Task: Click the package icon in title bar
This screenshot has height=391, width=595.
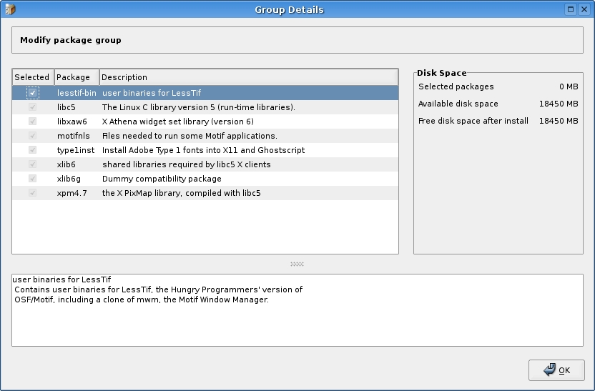Action: [x=10, y=9]
